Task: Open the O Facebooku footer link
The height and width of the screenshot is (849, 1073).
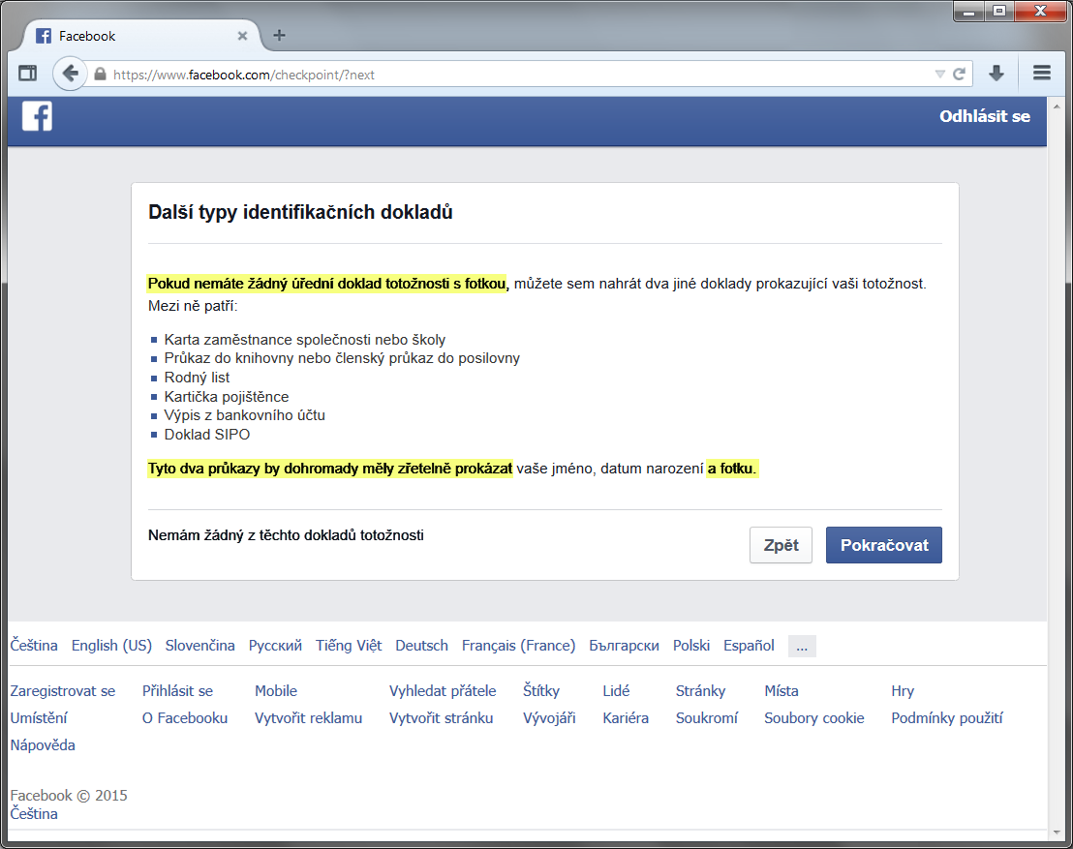Action: tap(185, 717)
